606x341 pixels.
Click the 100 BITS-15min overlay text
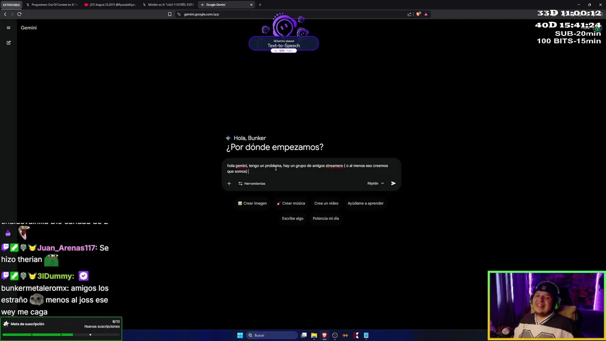tap(569, 41)
